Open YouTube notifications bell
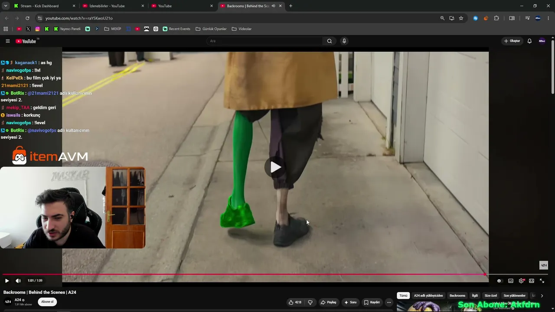This screenshot has width=555, height=312. tap(529, 41)
